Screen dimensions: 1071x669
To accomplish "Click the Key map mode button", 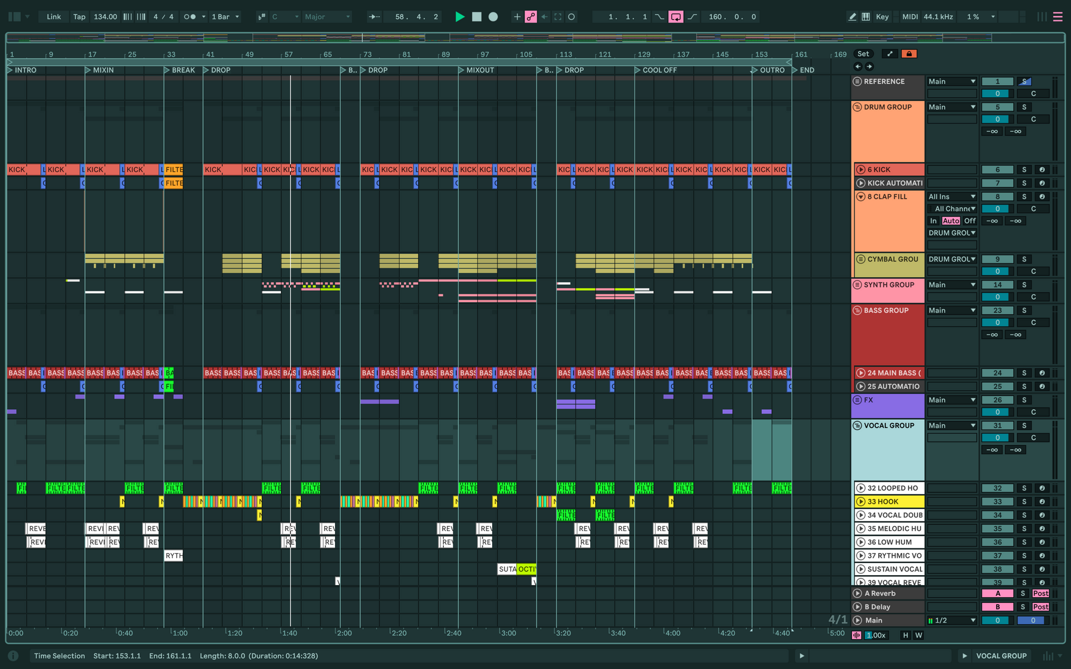I will pyautogui.click(x=882, y=17).
